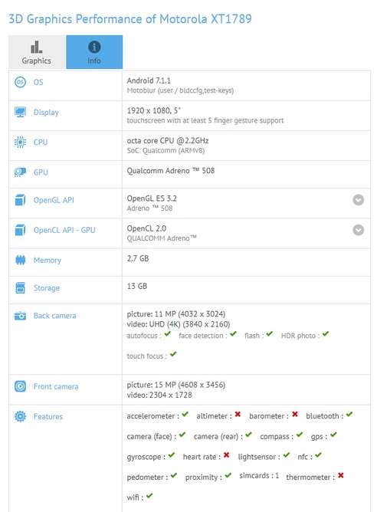
Task: Click the OS row icon
Action: click(x=20, y=82)
